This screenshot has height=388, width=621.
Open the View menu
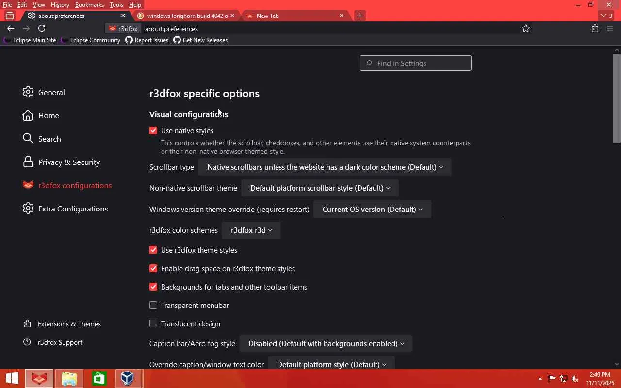tap(39, 5)
